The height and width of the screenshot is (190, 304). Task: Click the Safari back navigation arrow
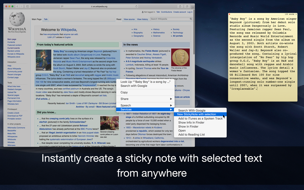18,6
